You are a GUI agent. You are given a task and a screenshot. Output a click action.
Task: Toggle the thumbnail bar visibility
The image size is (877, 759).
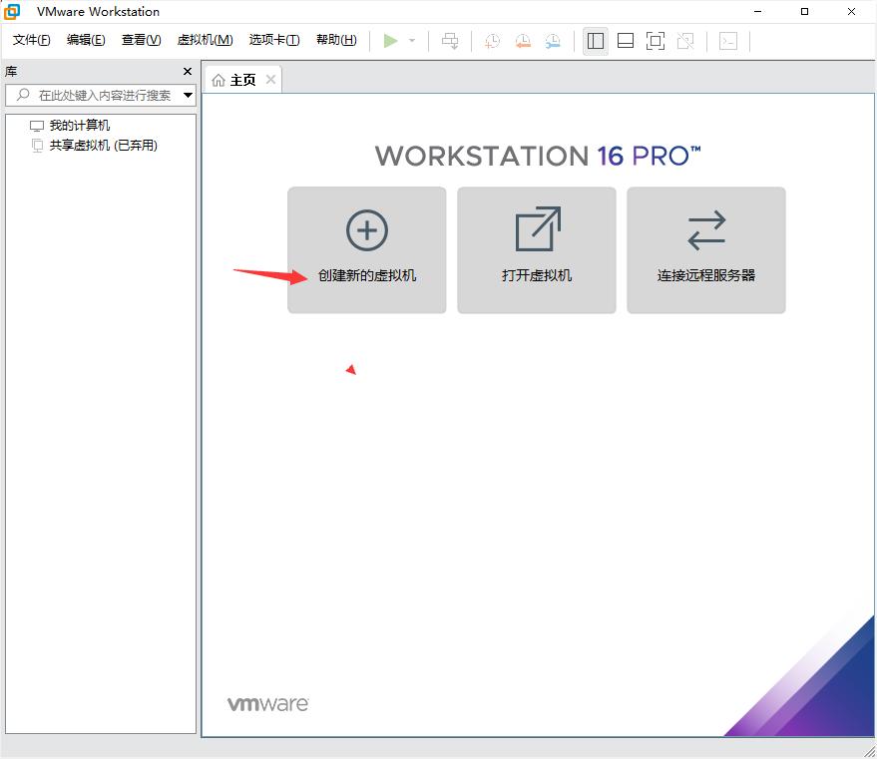coord(625,41)
